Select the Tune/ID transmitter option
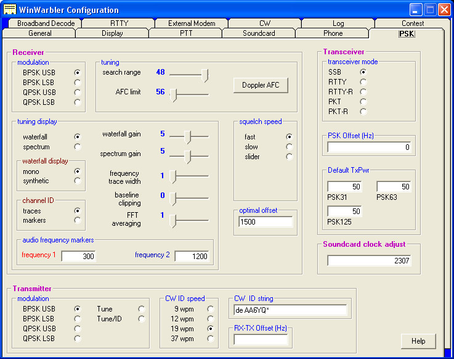The height and width of the screenshot is (359, 454). pyautogui.click(x=141, y=319)
